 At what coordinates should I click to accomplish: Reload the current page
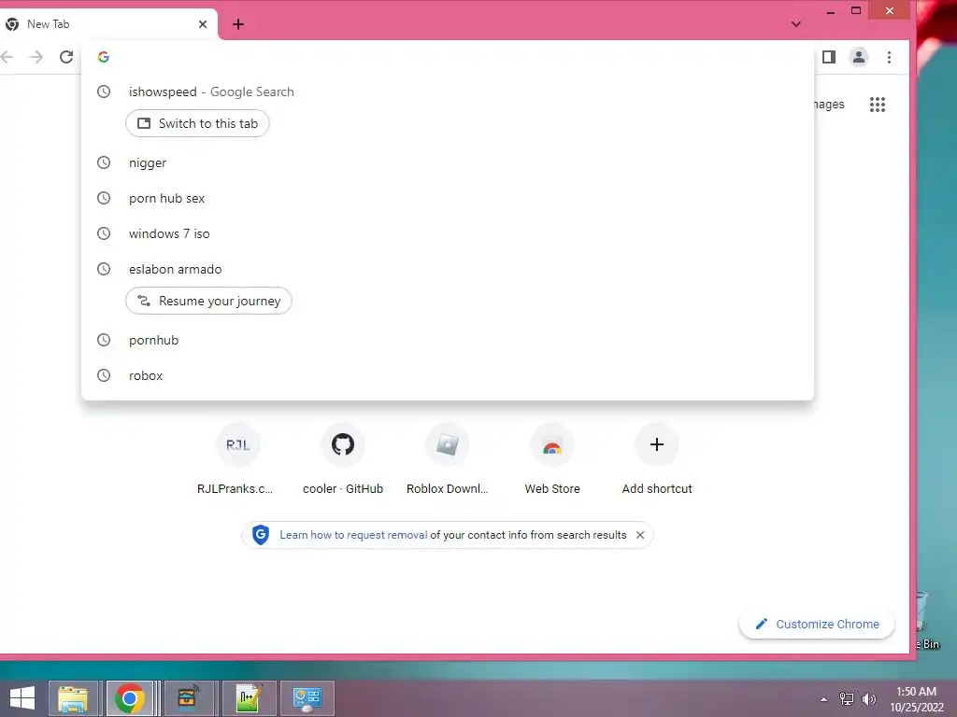point(66,57)
